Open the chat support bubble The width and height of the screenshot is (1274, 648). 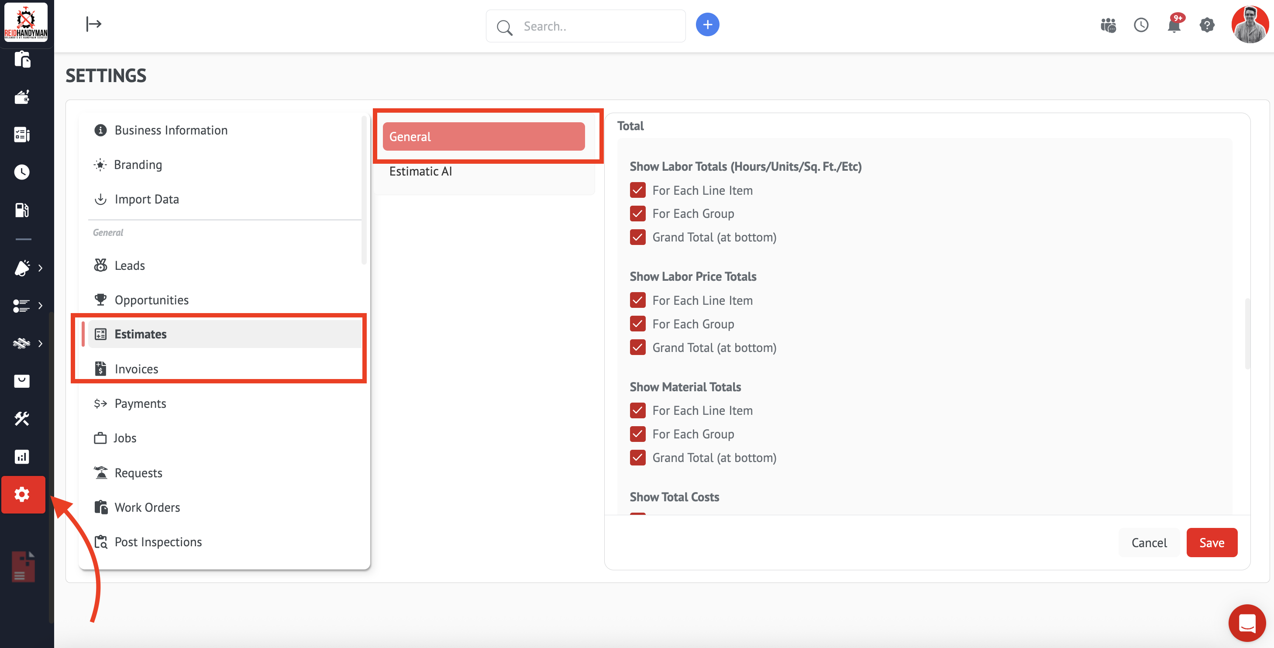click(1247, 622)
